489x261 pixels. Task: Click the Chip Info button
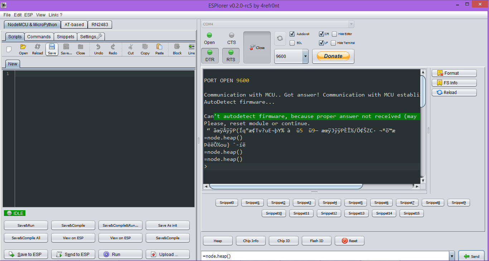click(251, 241)
